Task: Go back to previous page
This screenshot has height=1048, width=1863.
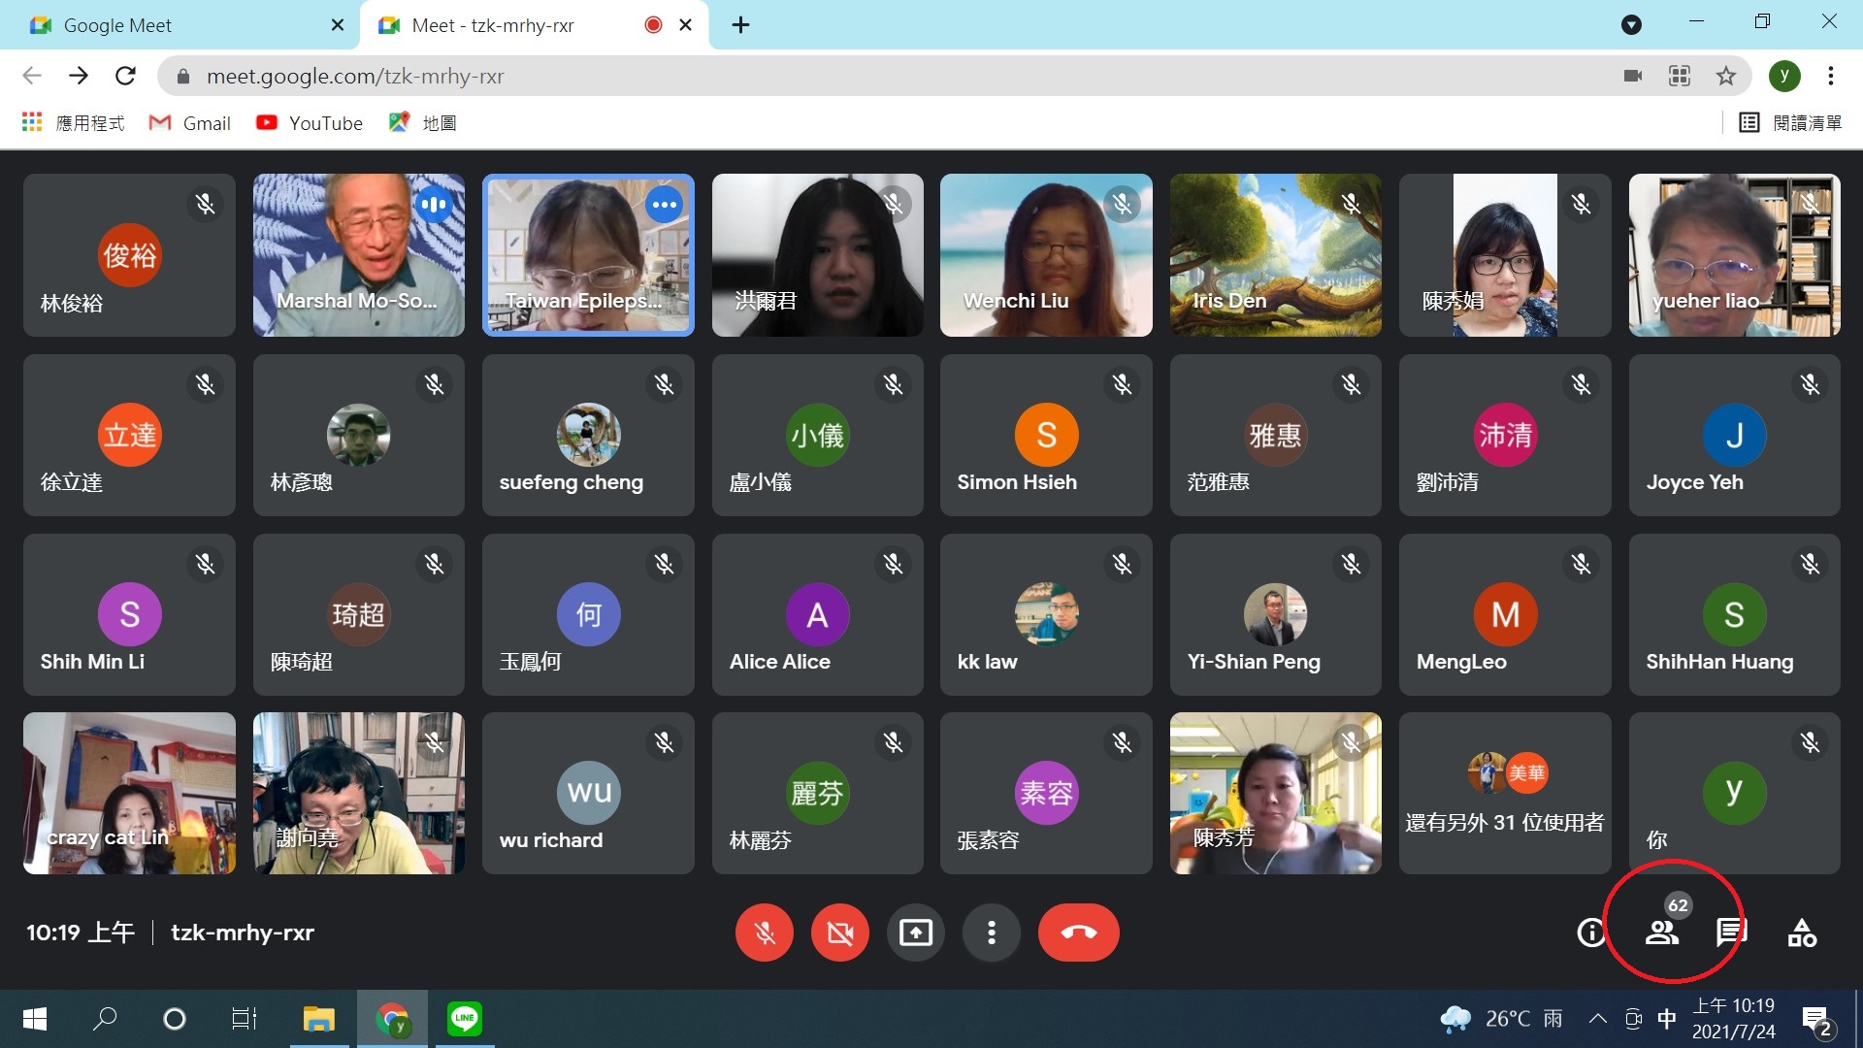Action: (32, 76)
